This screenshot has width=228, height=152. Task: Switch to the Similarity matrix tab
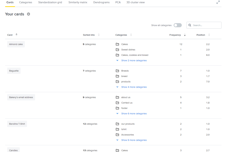tap(78, 2)
